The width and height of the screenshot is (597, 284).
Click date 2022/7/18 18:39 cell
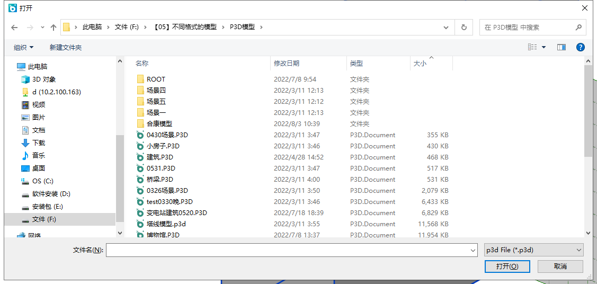click(299, 213)
